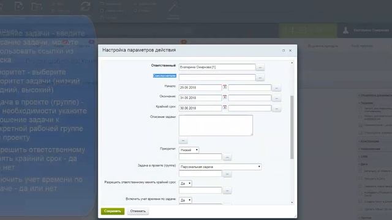Click the '...' button in Крайний срок row

pyautogui.click(x=276, y=109)
